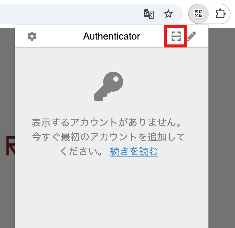Toggle the Authenticator extension toolbar icon
235x228 pixels.
point(198,14)
